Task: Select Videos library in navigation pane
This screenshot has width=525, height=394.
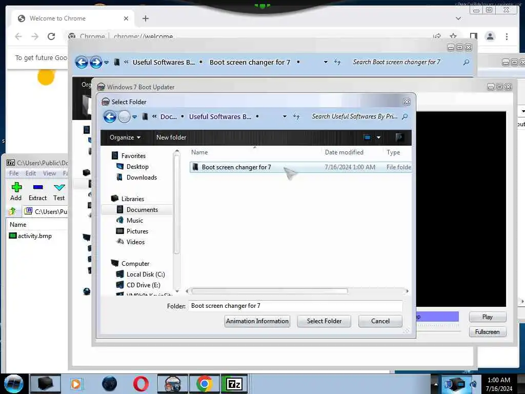Action: coord(135,242)
